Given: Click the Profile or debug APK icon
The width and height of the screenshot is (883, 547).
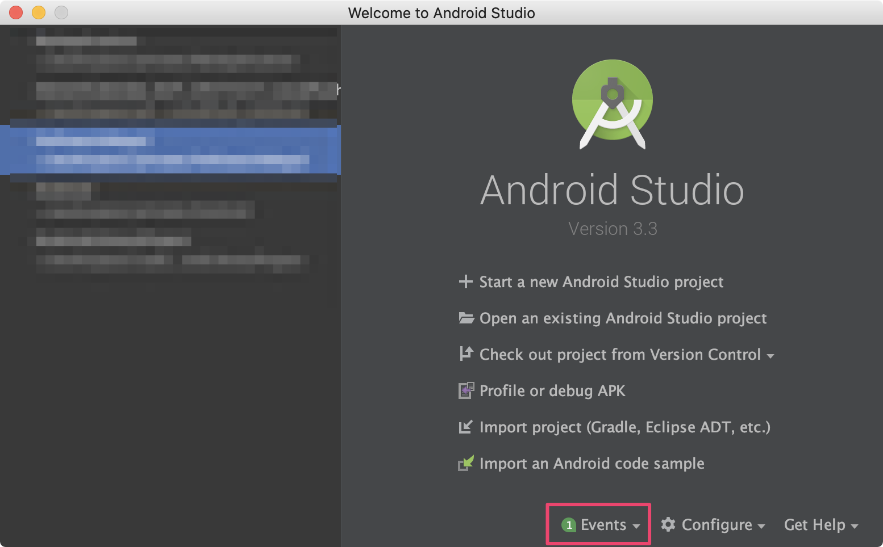Looking at the screenshot, I should 466,390.
